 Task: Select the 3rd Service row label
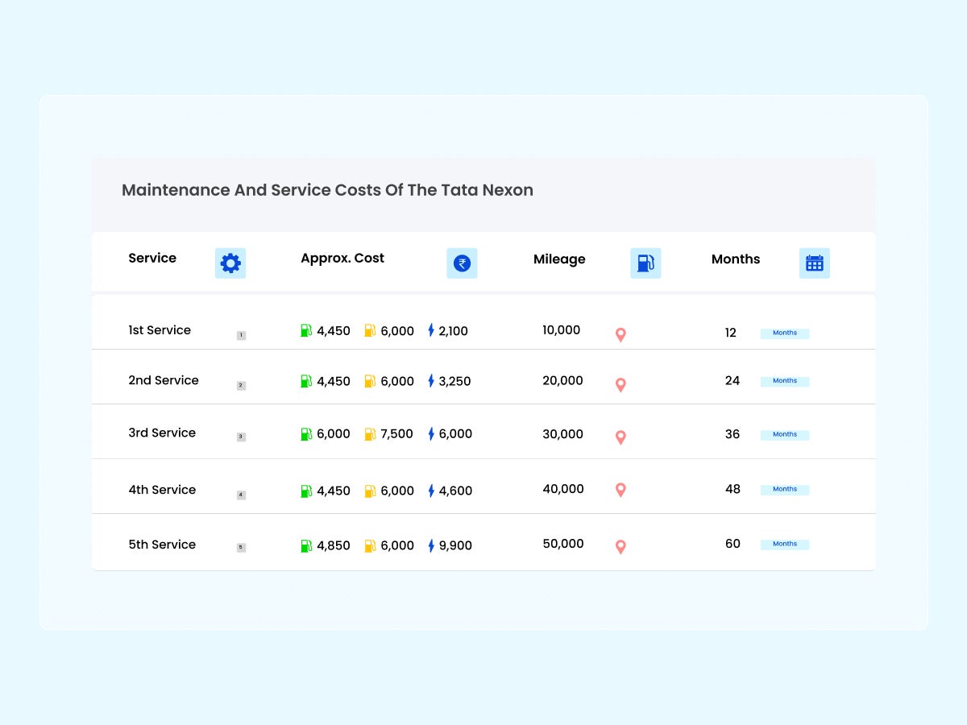[162, 433]
